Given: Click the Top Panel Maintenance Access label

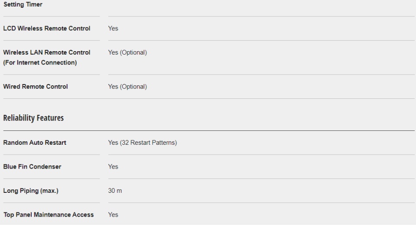Looking at the screenshot, I should pyautogui.click(x=49, y=215).
